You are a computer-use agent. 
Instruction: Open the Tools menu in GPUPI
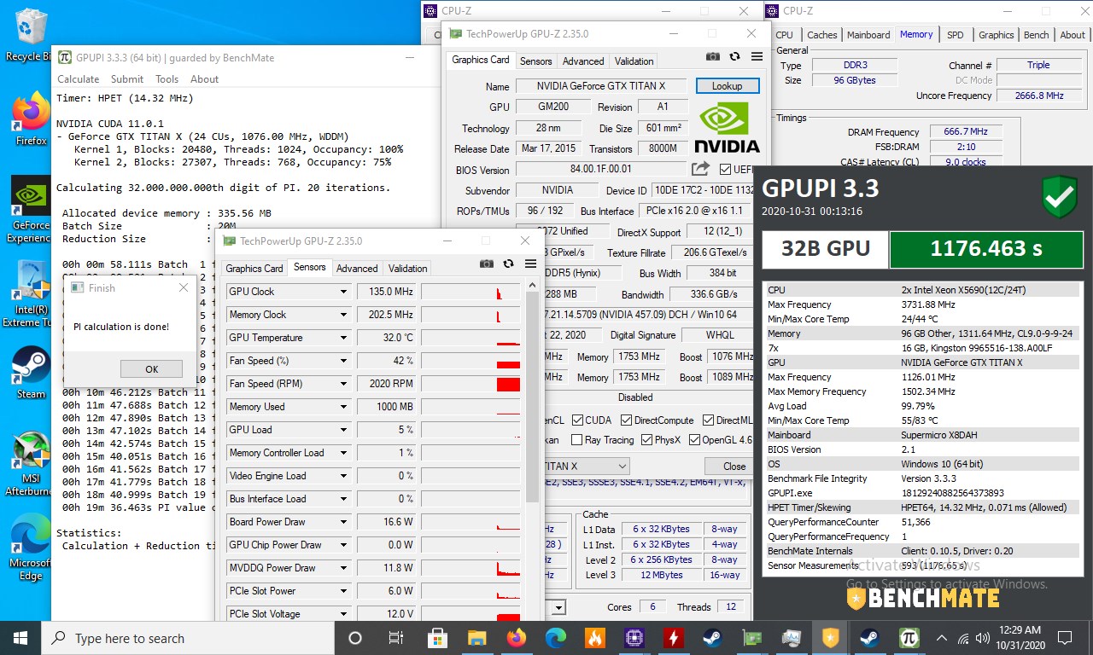coord(167,79)
